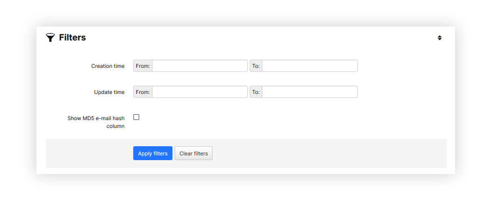The width and height of the screenshot is (491, 202).
Task: Toggle the Filters panel collapse arrows
Action: point(439,38)
